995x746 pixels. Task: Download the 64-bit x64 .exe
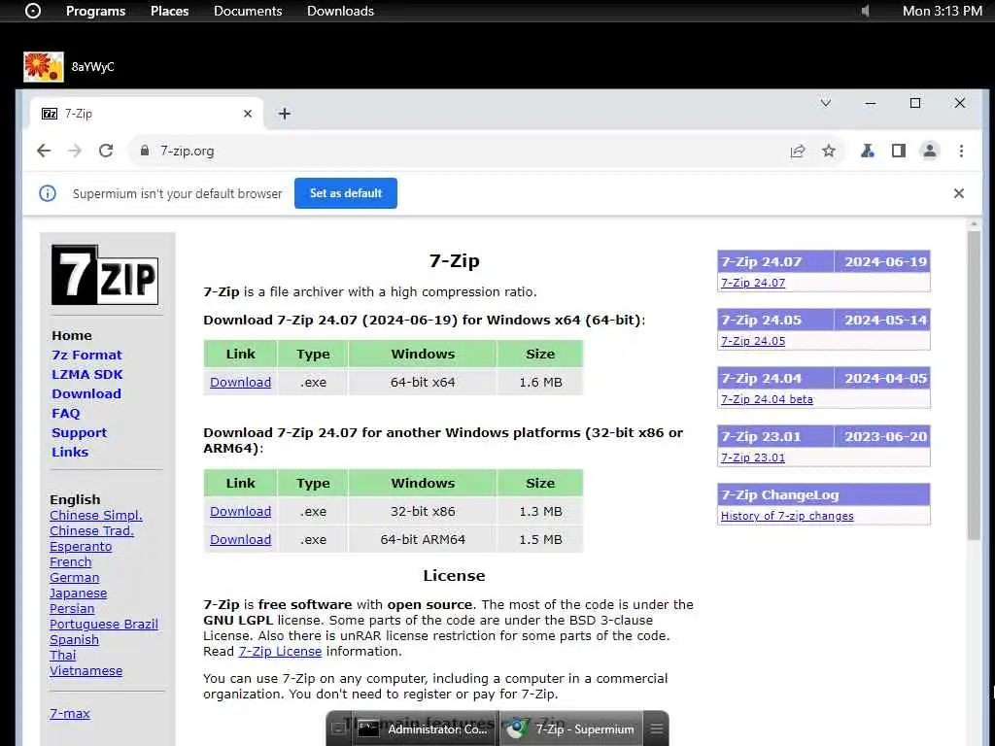[241, 383]
